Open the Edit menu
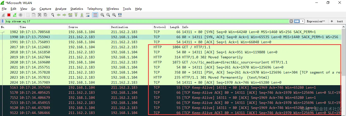 pos(13,9)
